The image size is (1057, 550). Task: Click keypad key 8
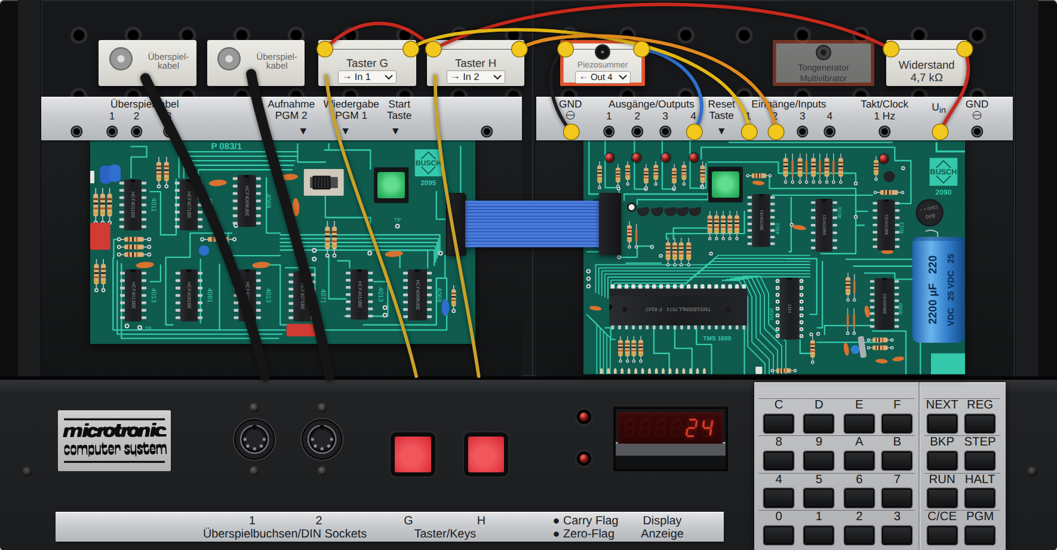[779, 461]
